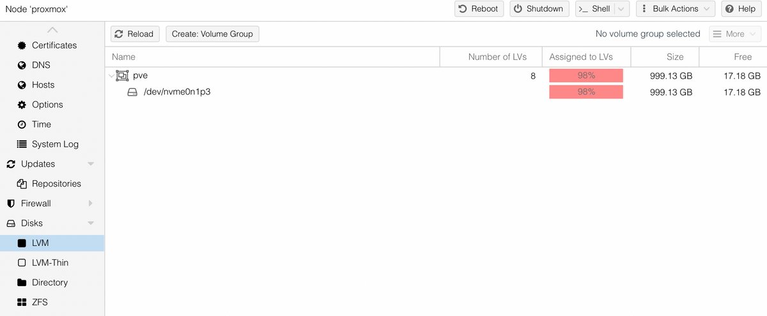The image size is (767, 316).
Task: Open the Bulk Actions dropdown
Action: [676, 9]
